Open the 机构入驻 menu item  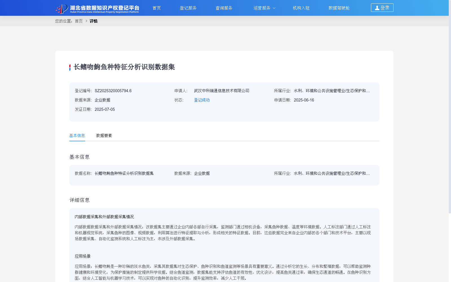click(x=301, y=8)
